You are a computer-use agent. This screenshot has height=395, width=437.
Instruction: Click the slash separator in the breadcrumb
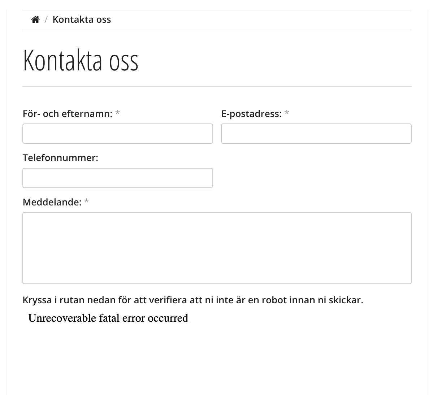(x=46, y=19)
